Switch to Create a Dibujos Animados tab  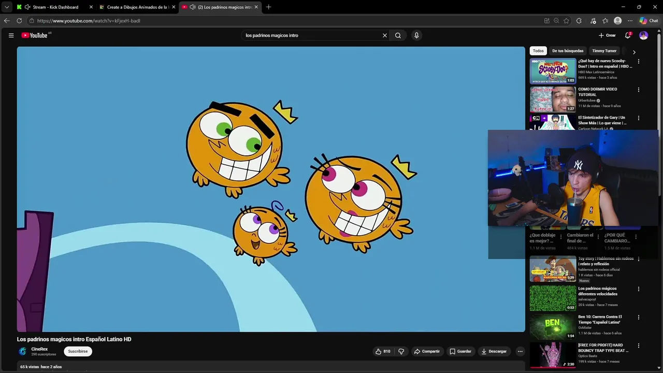(x=138, y=7)
